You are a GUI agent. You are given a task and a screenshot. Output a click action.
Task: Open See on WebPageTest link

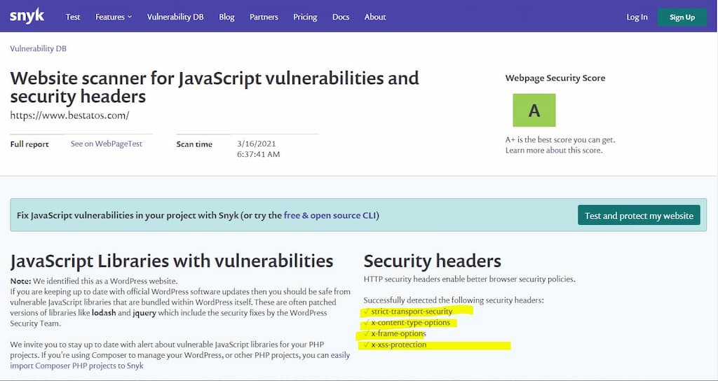[x=107, y=144]
